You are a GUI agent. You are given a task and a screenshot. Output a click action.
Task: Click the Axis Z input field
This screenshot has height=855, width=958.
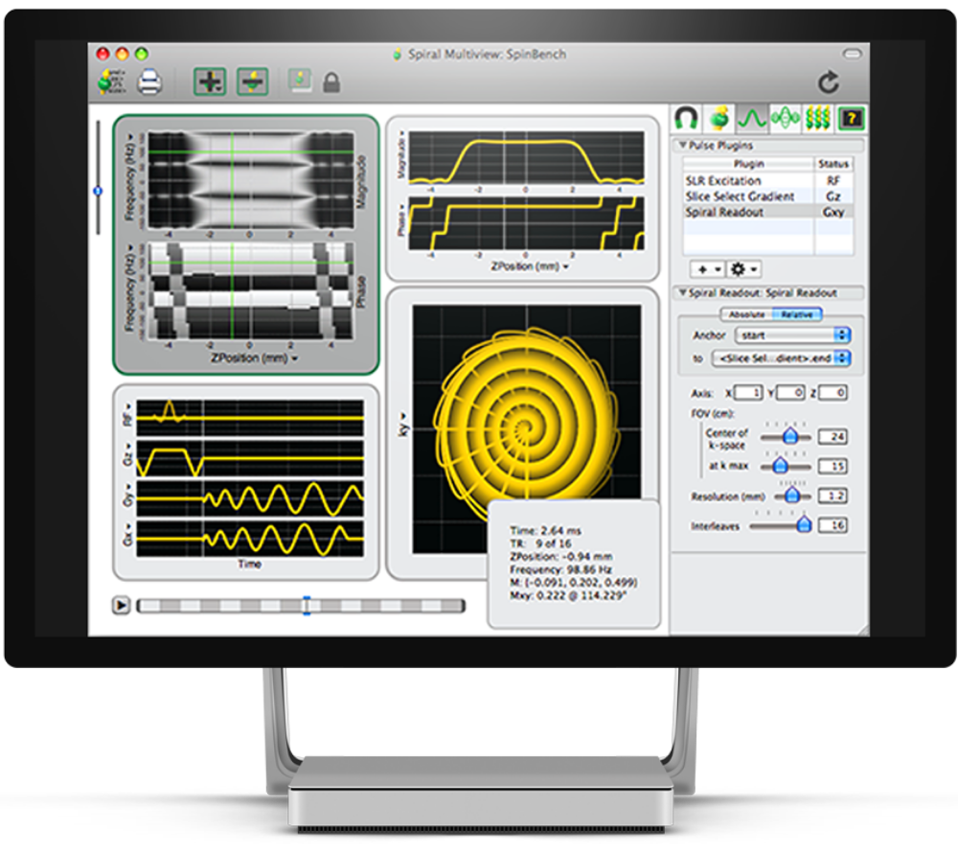pyautogui.click(x=833, y=392)
